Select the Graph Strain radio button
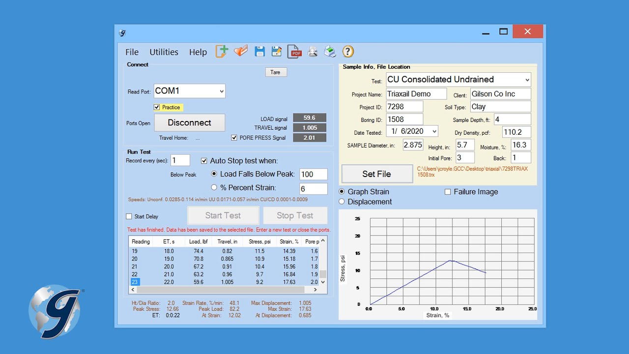The height and width of the screenshot is (354, 629). coord(342,192)
